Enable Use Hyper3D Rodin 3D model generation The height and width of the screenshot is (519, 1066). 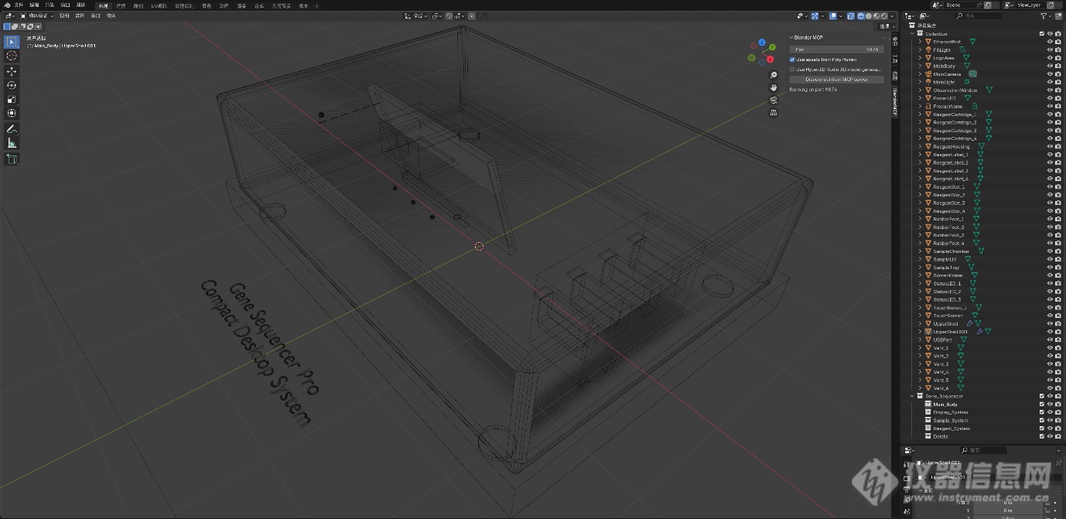(x=792, y=69)
